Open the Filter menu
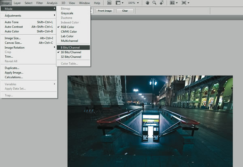The image size is (243, 167). click(x=40, y=3)
